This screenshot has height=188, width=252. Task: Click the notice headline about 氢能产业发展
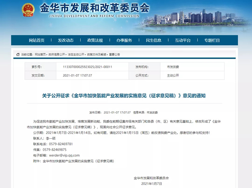tap(124, 96)
